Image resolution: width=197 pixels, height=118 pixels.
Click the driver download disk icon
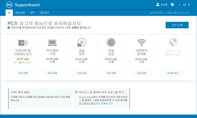23,43
